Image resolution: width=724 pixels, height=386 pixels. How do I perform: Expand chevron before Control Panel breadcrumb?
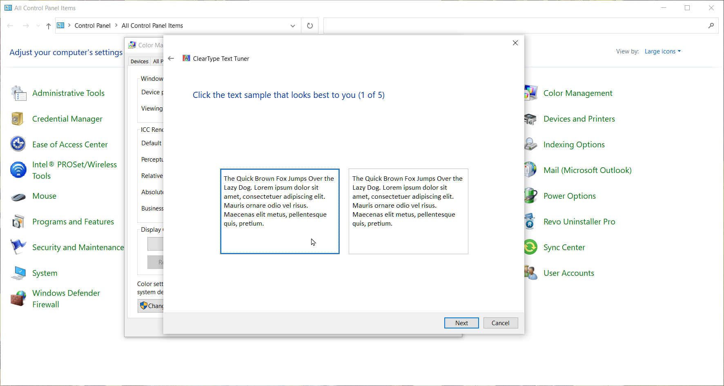click(69, 25)
